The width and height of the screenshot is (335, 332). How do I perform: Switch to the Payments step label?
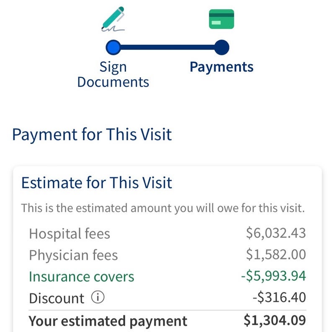click(x=222, y=67)
